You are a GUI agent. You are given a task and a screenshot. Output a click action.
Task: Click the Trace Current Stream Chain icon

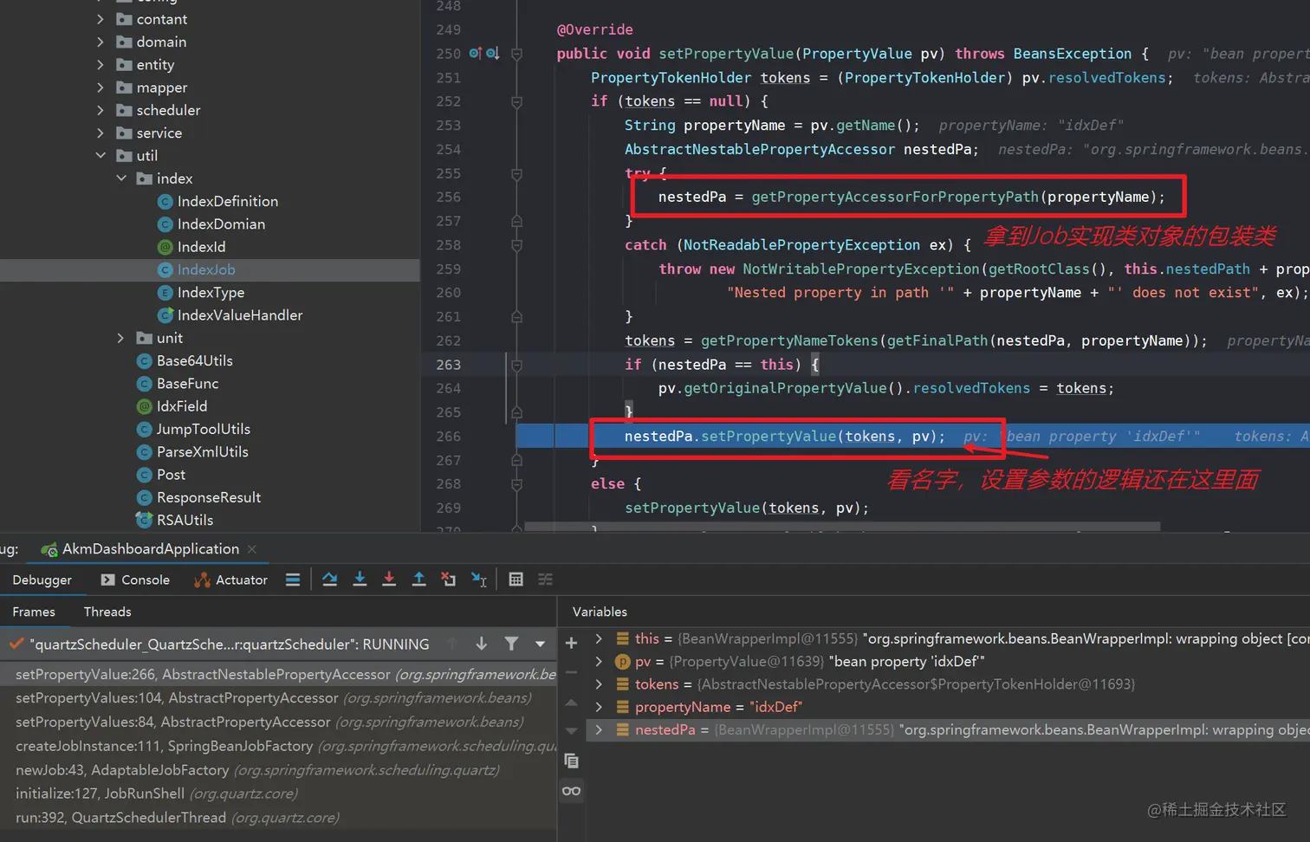545,580
